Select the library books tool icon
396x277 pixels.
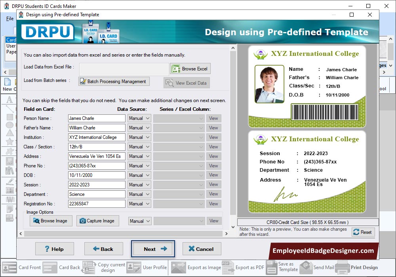[10, 171]
